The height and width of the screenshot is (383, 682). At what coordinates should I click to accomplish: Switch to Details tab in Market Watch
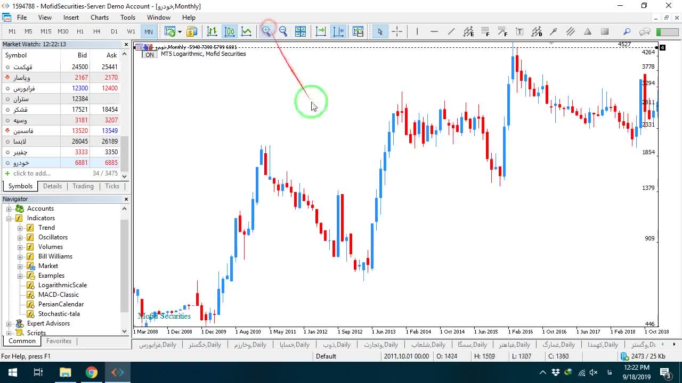pos(52,186)
